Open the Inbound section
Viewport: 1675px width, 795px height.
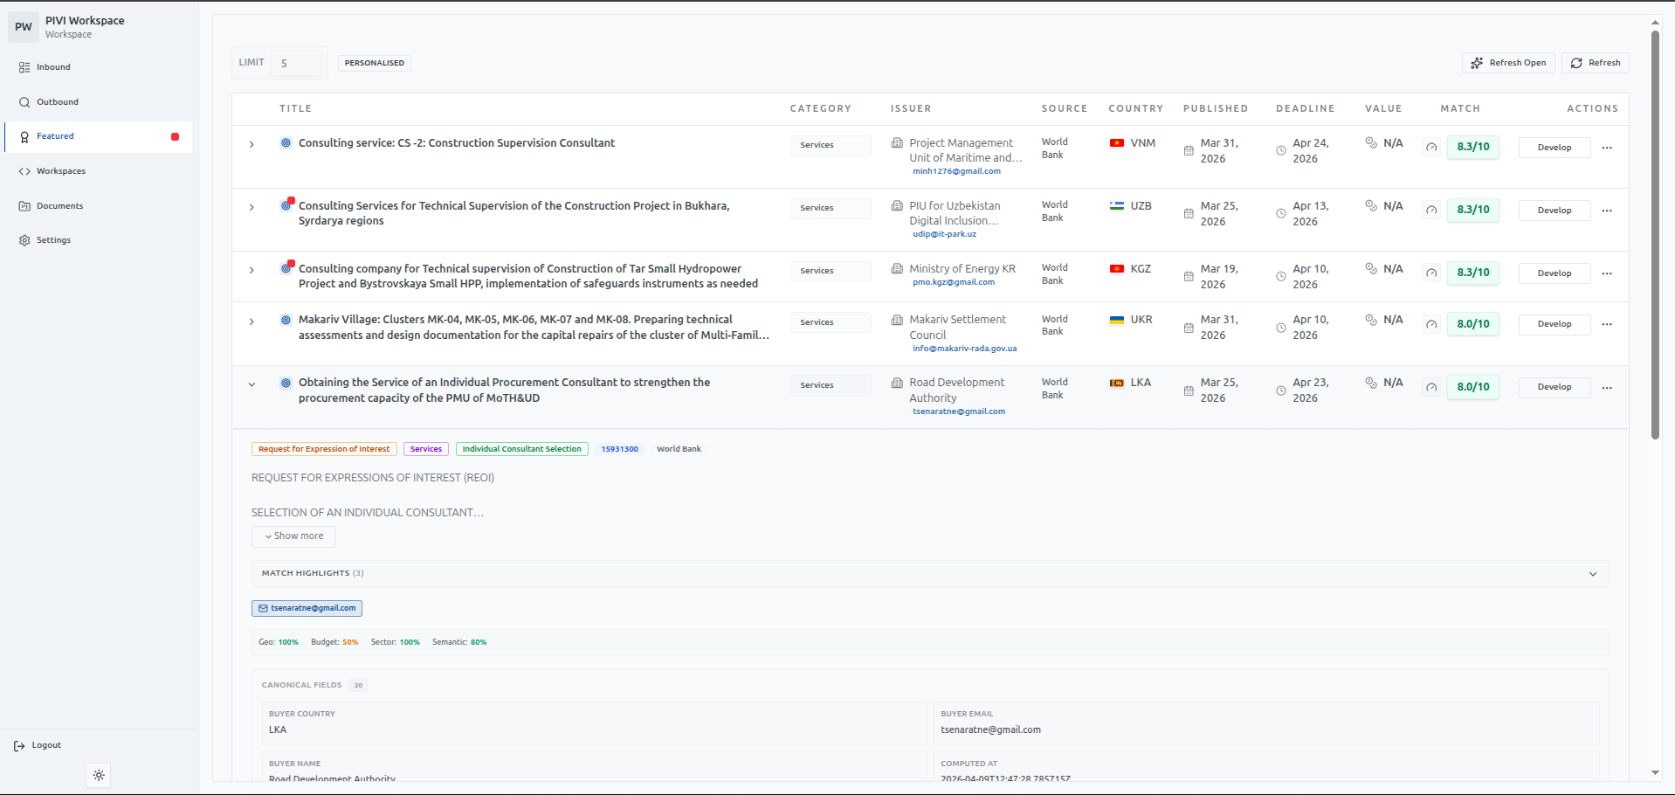pyautogui.click(x=53, y=67)
